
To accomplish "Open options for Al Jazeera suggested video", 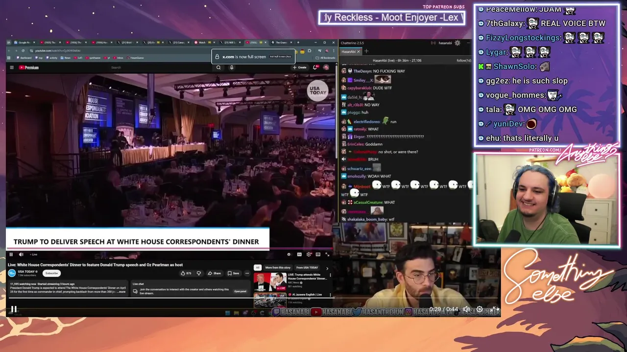I will 330,295.
